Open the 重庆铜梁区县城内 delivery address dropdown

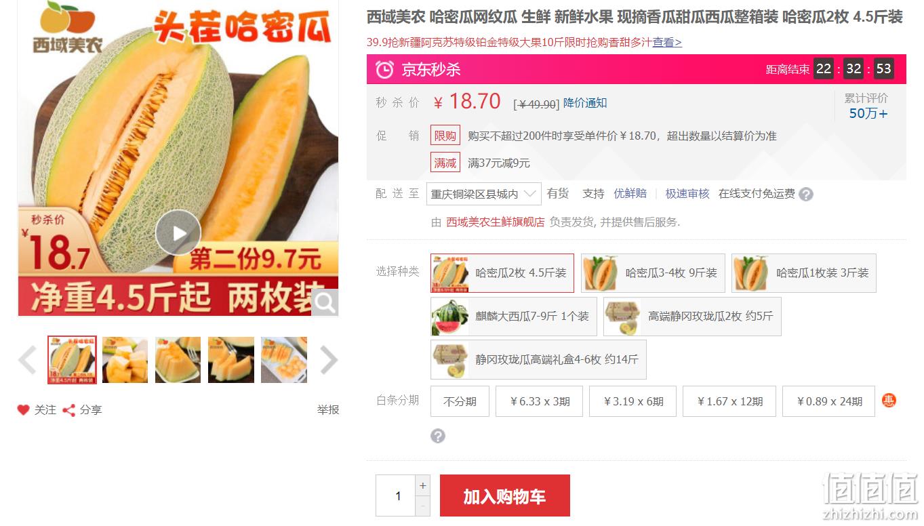(x=484, y=194)
